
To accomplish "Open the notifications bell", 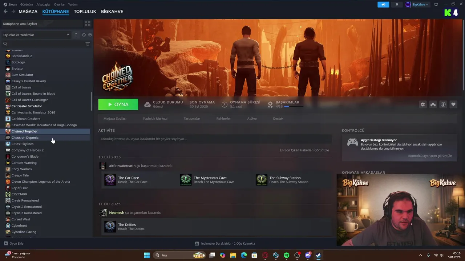I will point(397,4).
